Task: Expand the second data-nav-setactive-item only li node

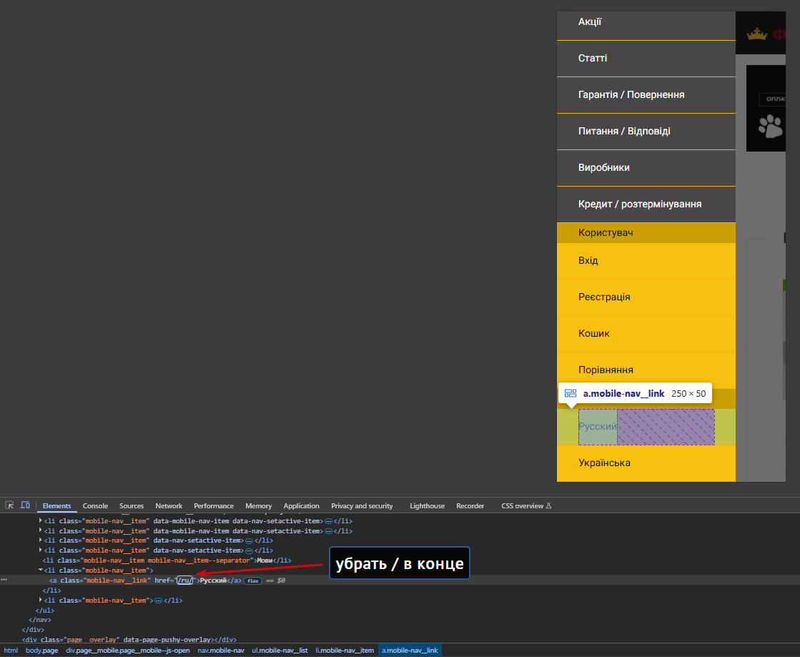Action: pyautogui.click(x=40, y=550)
